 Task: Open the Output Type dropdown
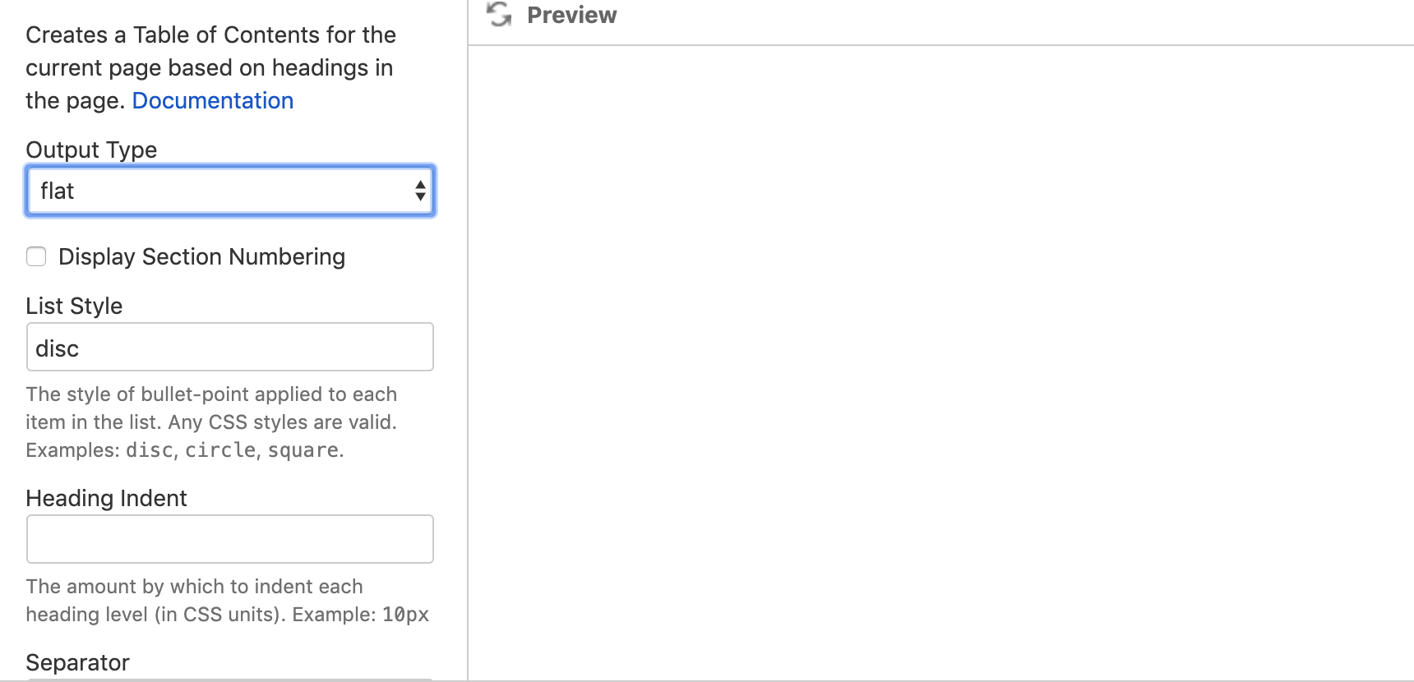[x=230, y=191]
